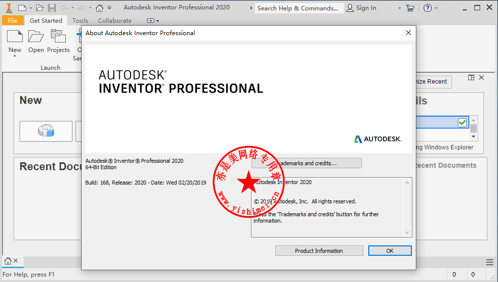Click the Build 168 release text

[x=146, y=183]
